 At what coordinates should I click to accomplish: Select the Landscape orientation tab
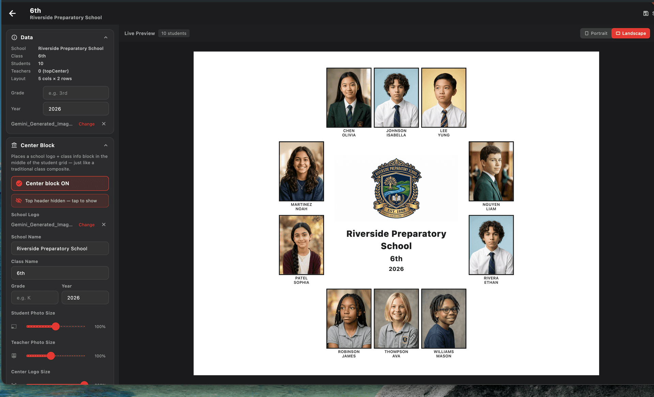point(630,33)
